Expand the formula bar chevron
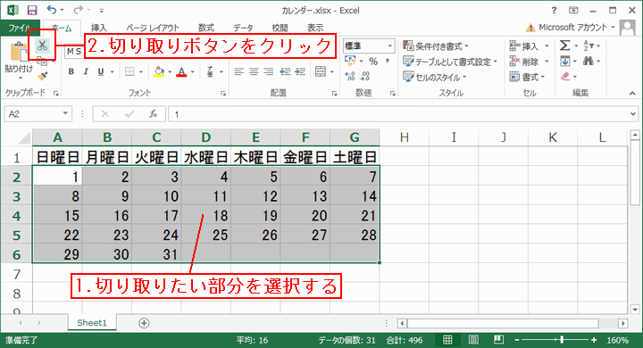643x348 pixels. (633, 114)
